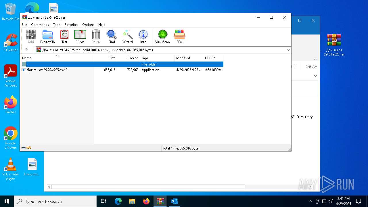Click the SFX toolbar icon
Viewport: 368px width, 207px height.
coord(179,37)
